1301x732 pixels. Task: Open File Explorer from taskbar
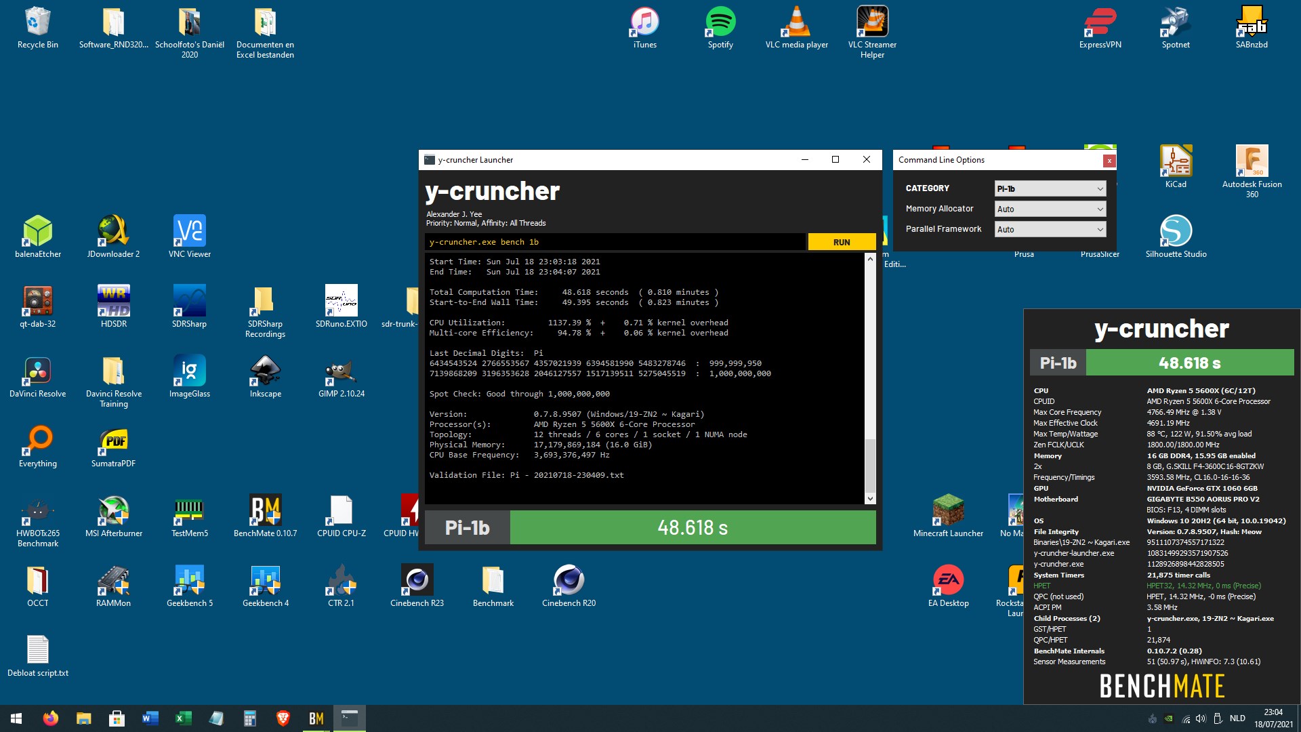point(83,718)
